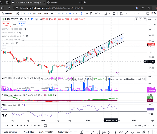The image size is (157, 134).
Task: Select the line-with-markers chart style icon
Action: click(96, 13)
